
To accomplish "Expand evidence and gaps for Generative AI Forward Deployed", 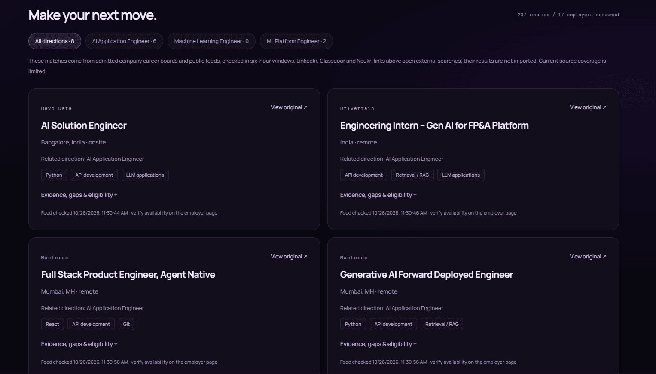I will click(x=378, y=344).
